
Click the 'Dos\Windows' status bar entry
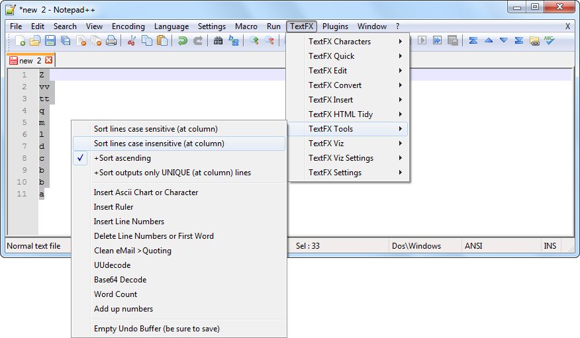pos(416,246)
